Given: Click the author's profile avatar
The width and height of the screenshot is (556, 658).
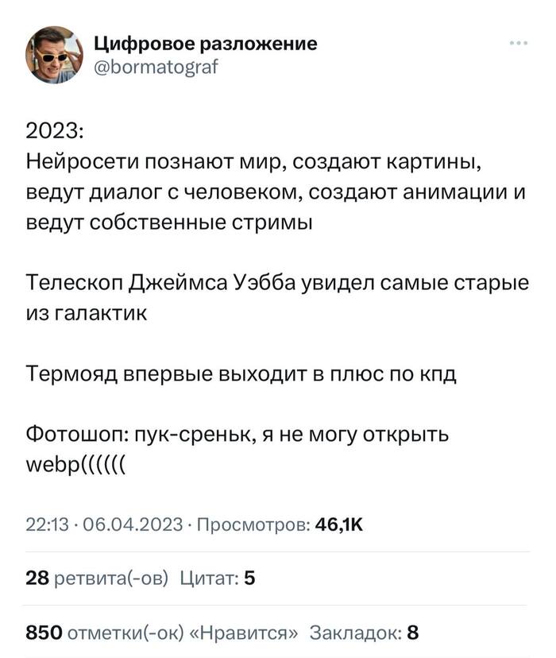Looking at the screenshot, I should coord(55,54).
